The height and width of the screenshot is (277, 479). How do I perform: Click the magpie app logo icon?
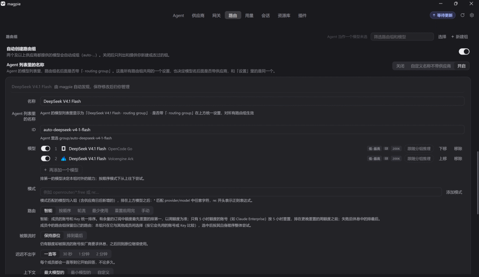coord(3,4)
